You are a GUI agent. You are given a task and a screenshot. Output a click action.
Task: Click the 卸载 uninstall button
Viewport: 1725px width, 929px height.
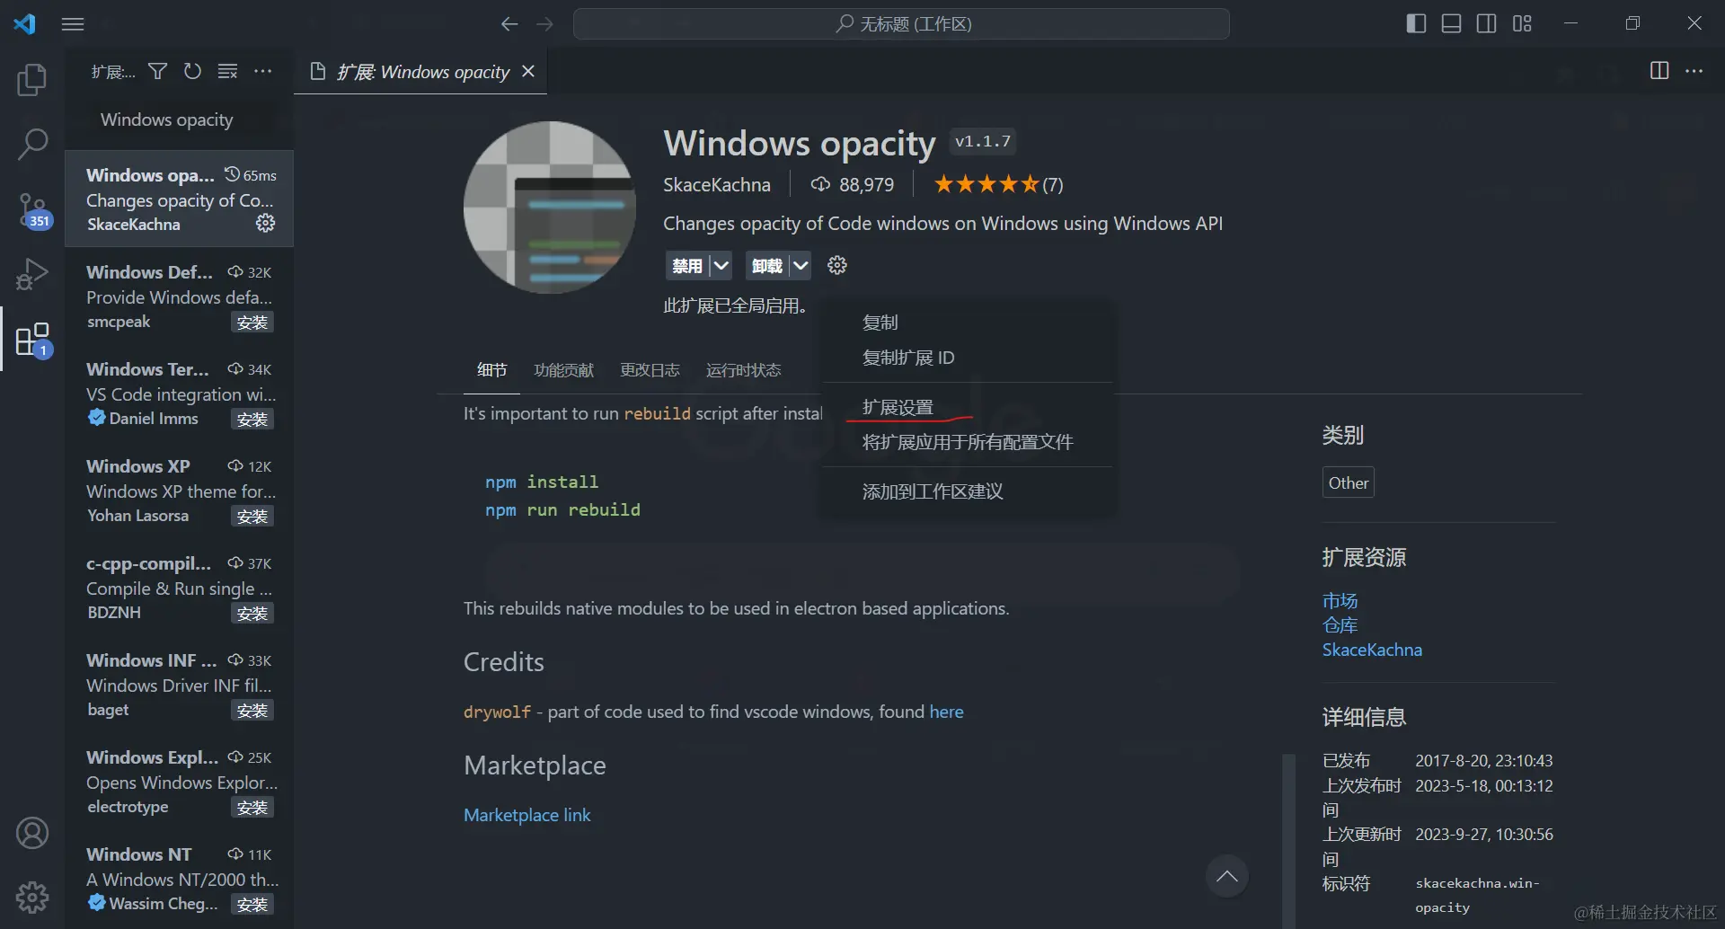767,266
